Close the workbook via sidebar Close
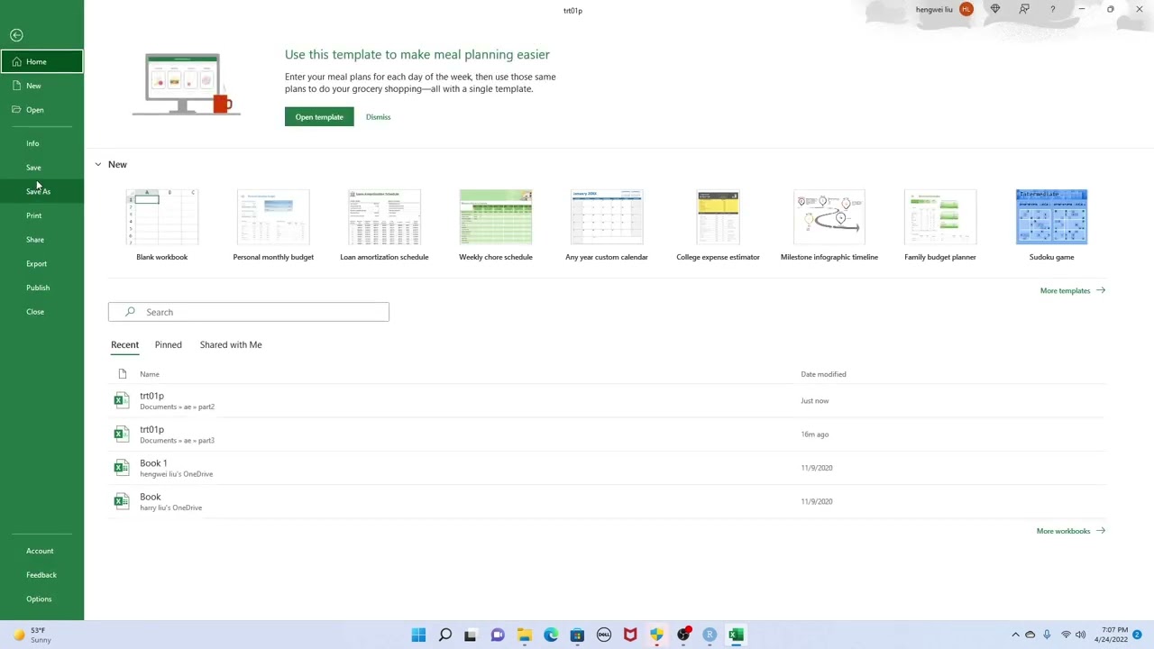This screenshot has width=1154, height=649. (34, 312)
